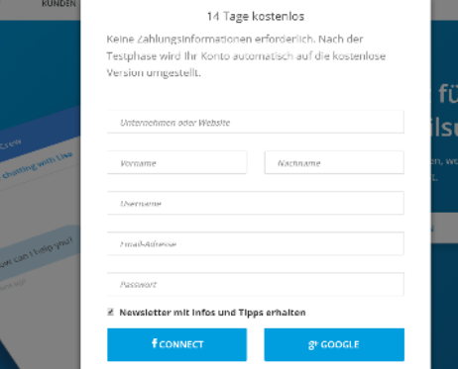The height and width of the screenshot is (369, 458).
Task: Sign up with the GOOGLE button
Action: (334, 344)
